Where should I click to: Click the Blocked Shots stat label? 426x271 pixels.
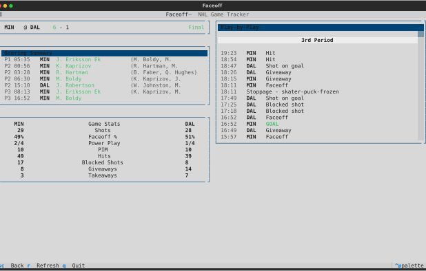[x=103, y=163]
